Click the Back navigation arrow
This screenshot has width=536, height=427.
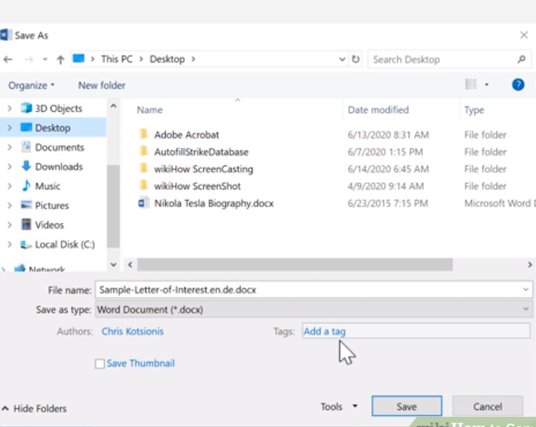tap(8, 60)
